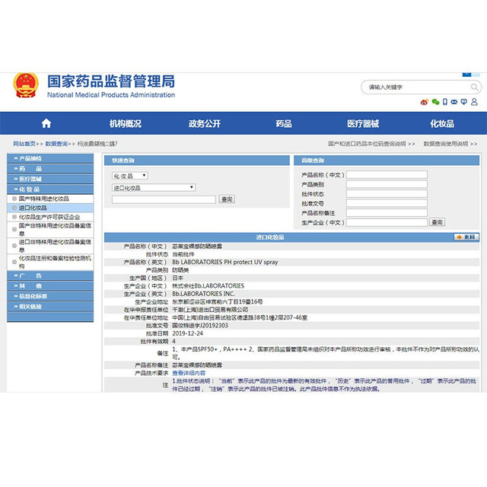The height and width of the screenshot is (487, 487).
Task: Click the email envelope icon
Action: point(454,102)
